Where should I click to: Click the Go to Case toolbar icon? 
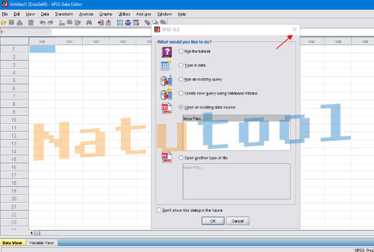click(62, 23)
